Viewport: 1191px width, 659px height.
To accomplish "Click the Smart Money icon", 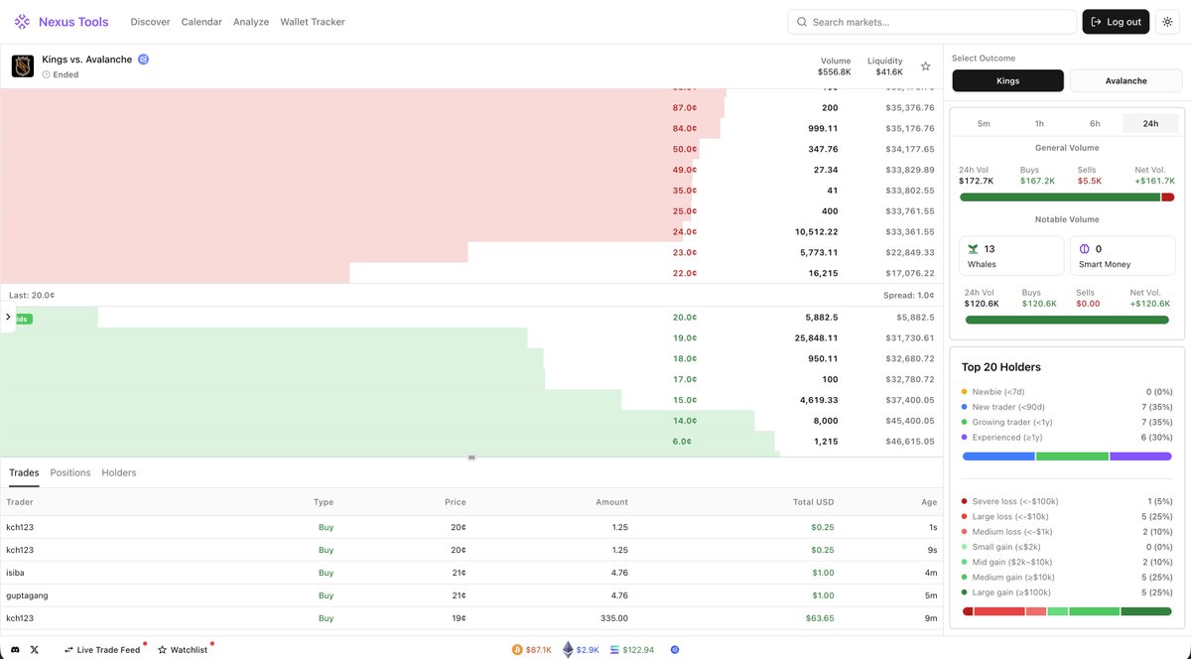I will [1085, 249].
